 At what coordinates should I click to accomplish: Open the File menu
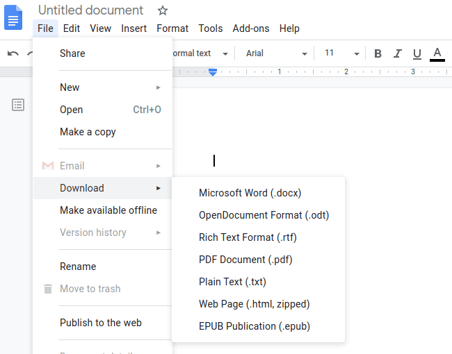[x=45, y=28]
